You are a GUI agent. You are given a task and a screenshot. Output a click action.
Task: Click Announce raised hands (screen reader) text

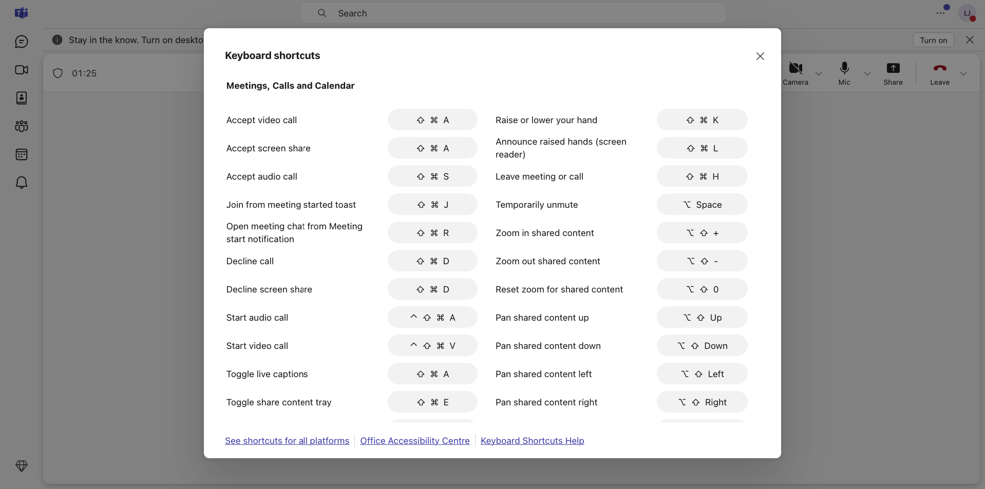click(561, 148)
